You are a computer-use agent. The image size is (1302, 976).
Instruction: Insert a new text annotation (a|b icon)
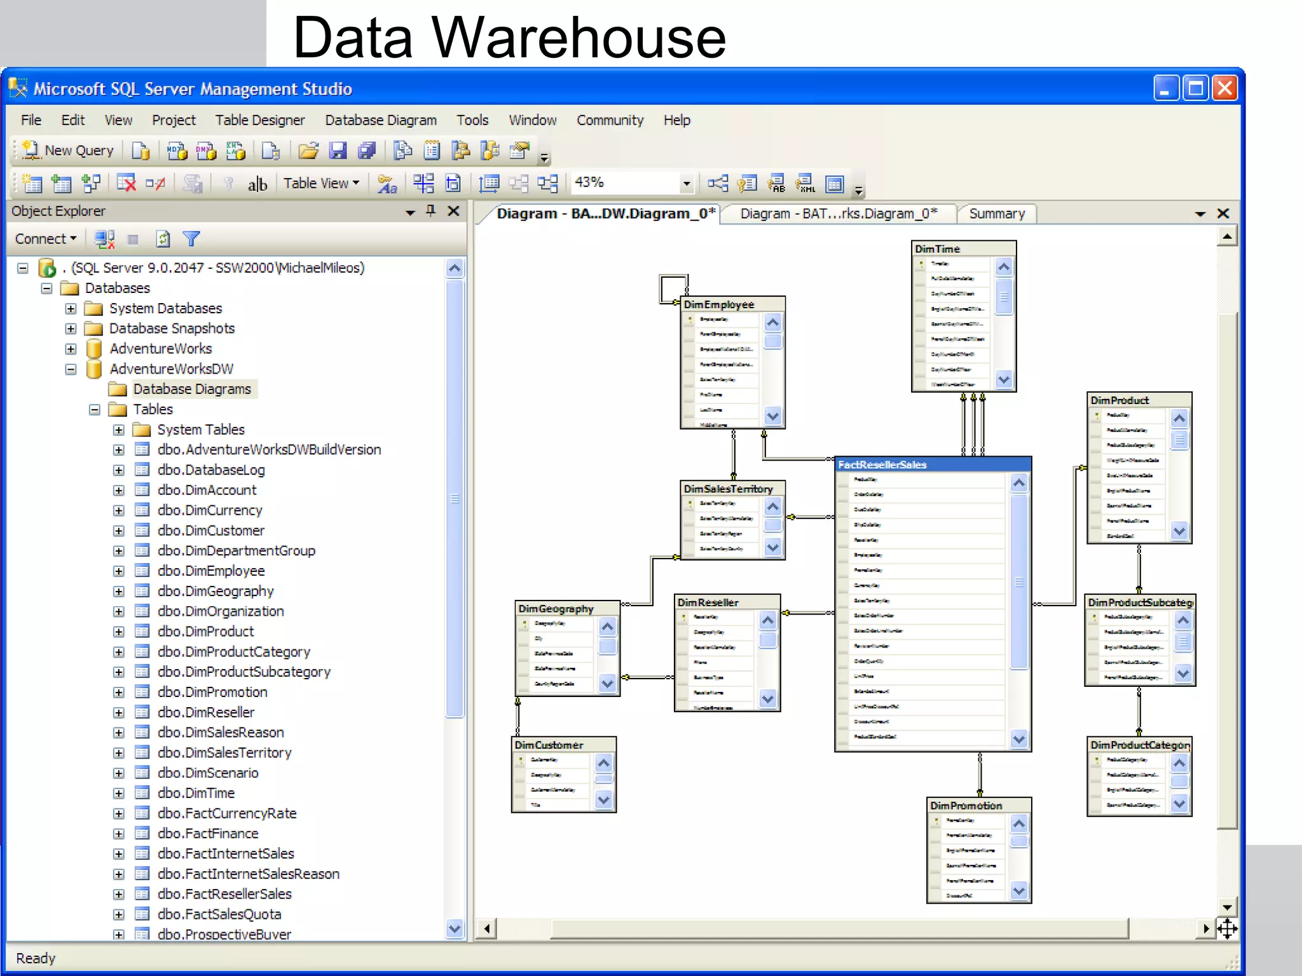(x=257, y=184)
